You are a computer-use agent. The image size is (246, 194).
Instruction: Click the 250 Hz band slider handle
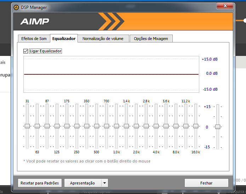click(x=77, y=126)
